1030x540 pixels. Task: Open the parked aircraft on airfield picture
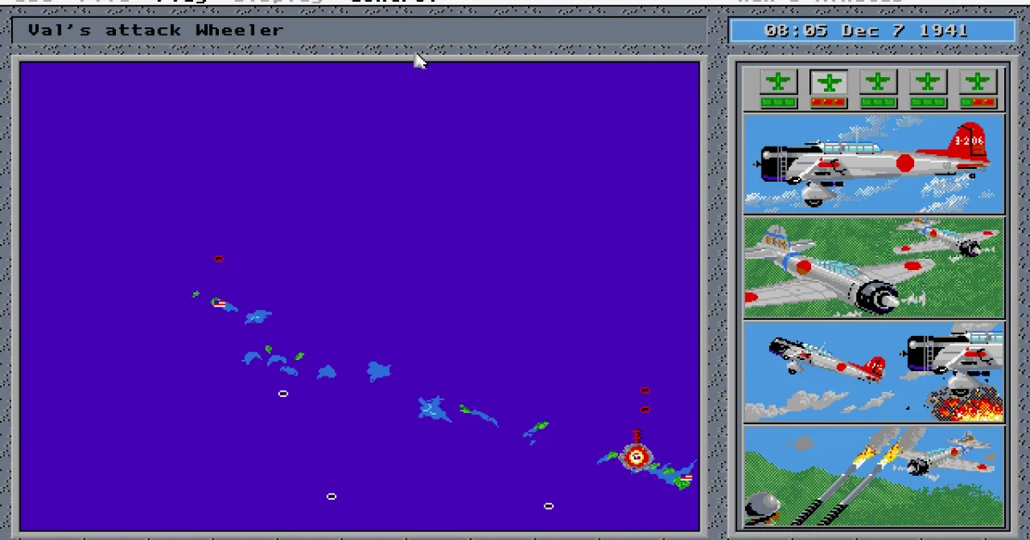[874, 267]
